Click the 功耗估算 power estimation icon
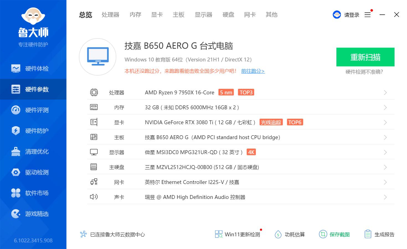This screenshot has width=407, height=249. point(289,234)
